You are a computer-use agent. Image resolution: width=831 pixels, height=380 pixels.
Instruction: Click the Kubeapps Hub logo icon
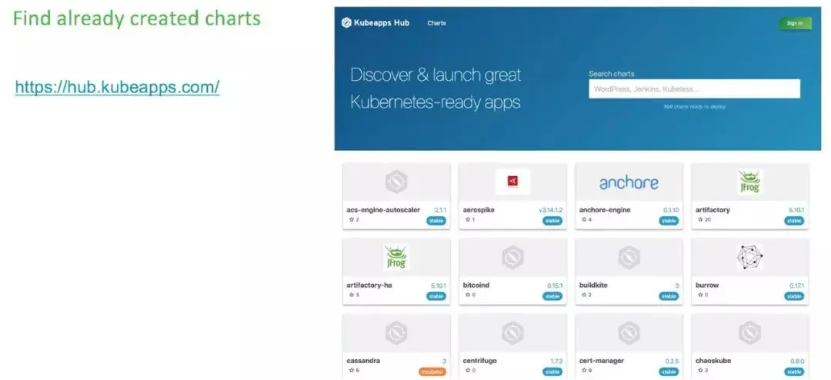[346, 23]
